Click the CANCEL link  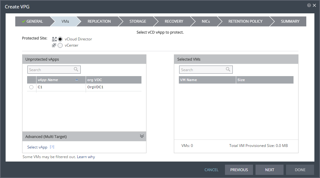point(212,170)
